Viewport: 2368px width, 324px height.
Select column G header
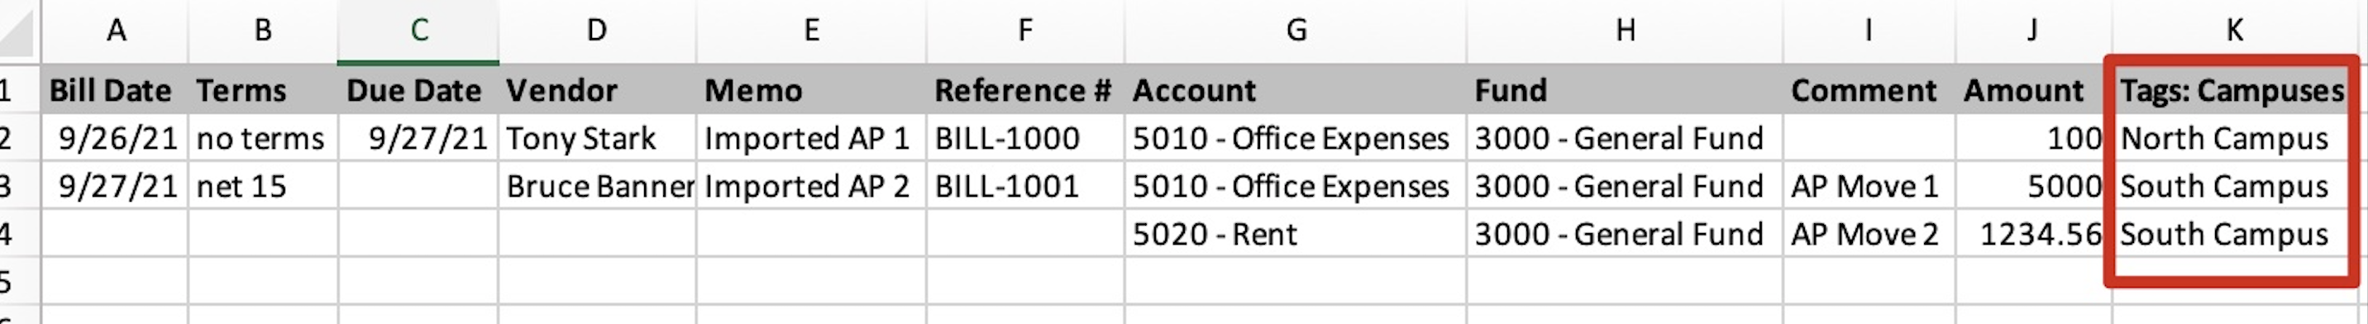1296,31
